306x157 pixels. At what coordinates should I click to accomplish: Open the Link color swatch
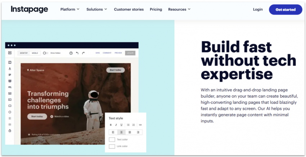(x=112, y=146)
